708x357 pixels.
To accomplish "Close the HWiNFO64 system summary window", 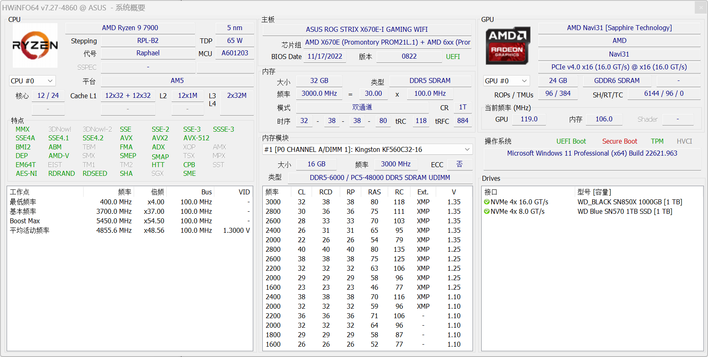I will coord(701,7).
